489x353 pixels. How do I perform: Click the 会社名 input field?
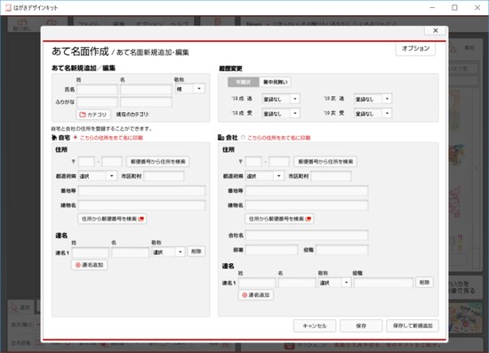[307, 236]
